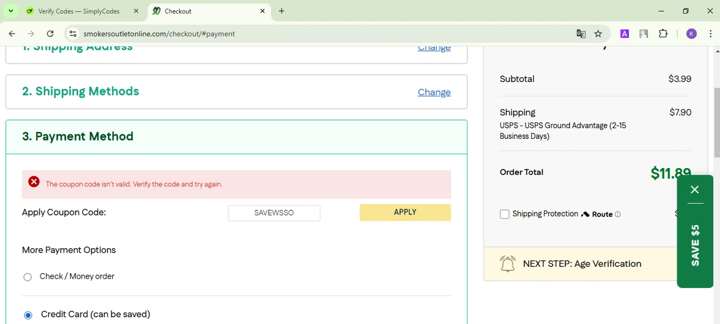The image size is (720, 324).
Task: Click the invalid coupon error message
Action: [x=134, y=184]
